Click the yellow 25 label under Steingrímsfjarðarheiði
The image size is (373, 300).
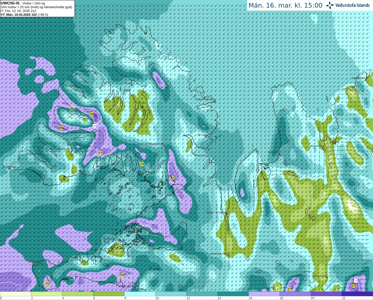[x=142, y=164]
